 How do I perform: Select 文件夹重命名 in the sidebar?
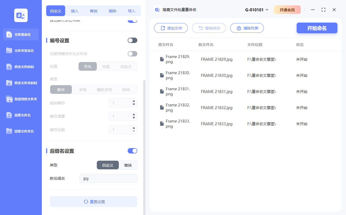pyautogui.click(x=21, y=51)
